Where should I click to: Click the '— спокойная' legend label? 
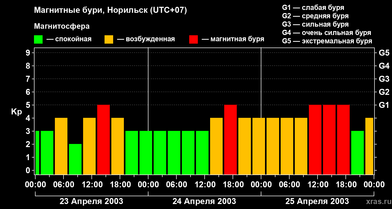coord(69,39)
